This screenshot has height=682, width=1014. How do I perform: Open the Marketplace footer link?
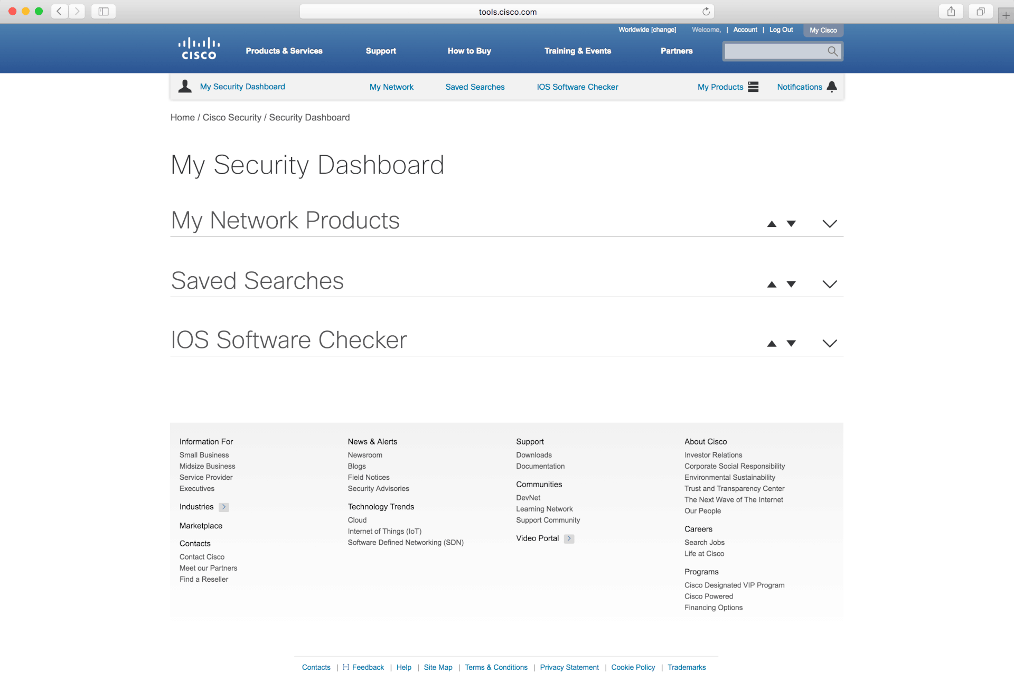201,526
